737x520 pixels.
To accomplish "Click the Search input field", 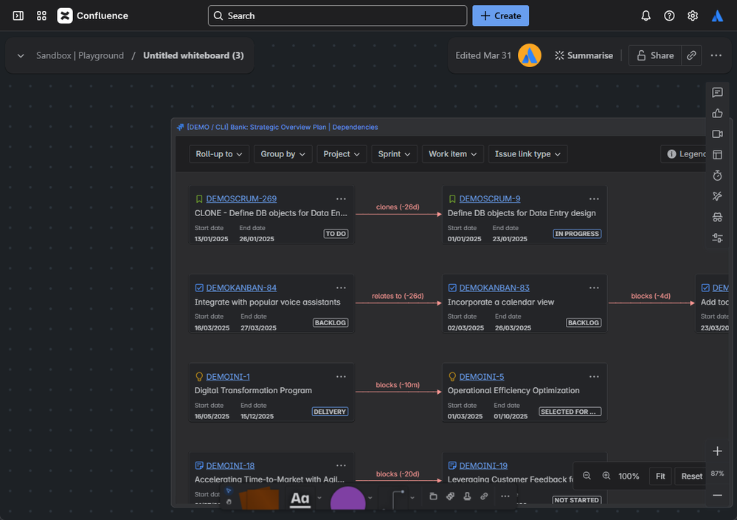I will pos(337,16).
